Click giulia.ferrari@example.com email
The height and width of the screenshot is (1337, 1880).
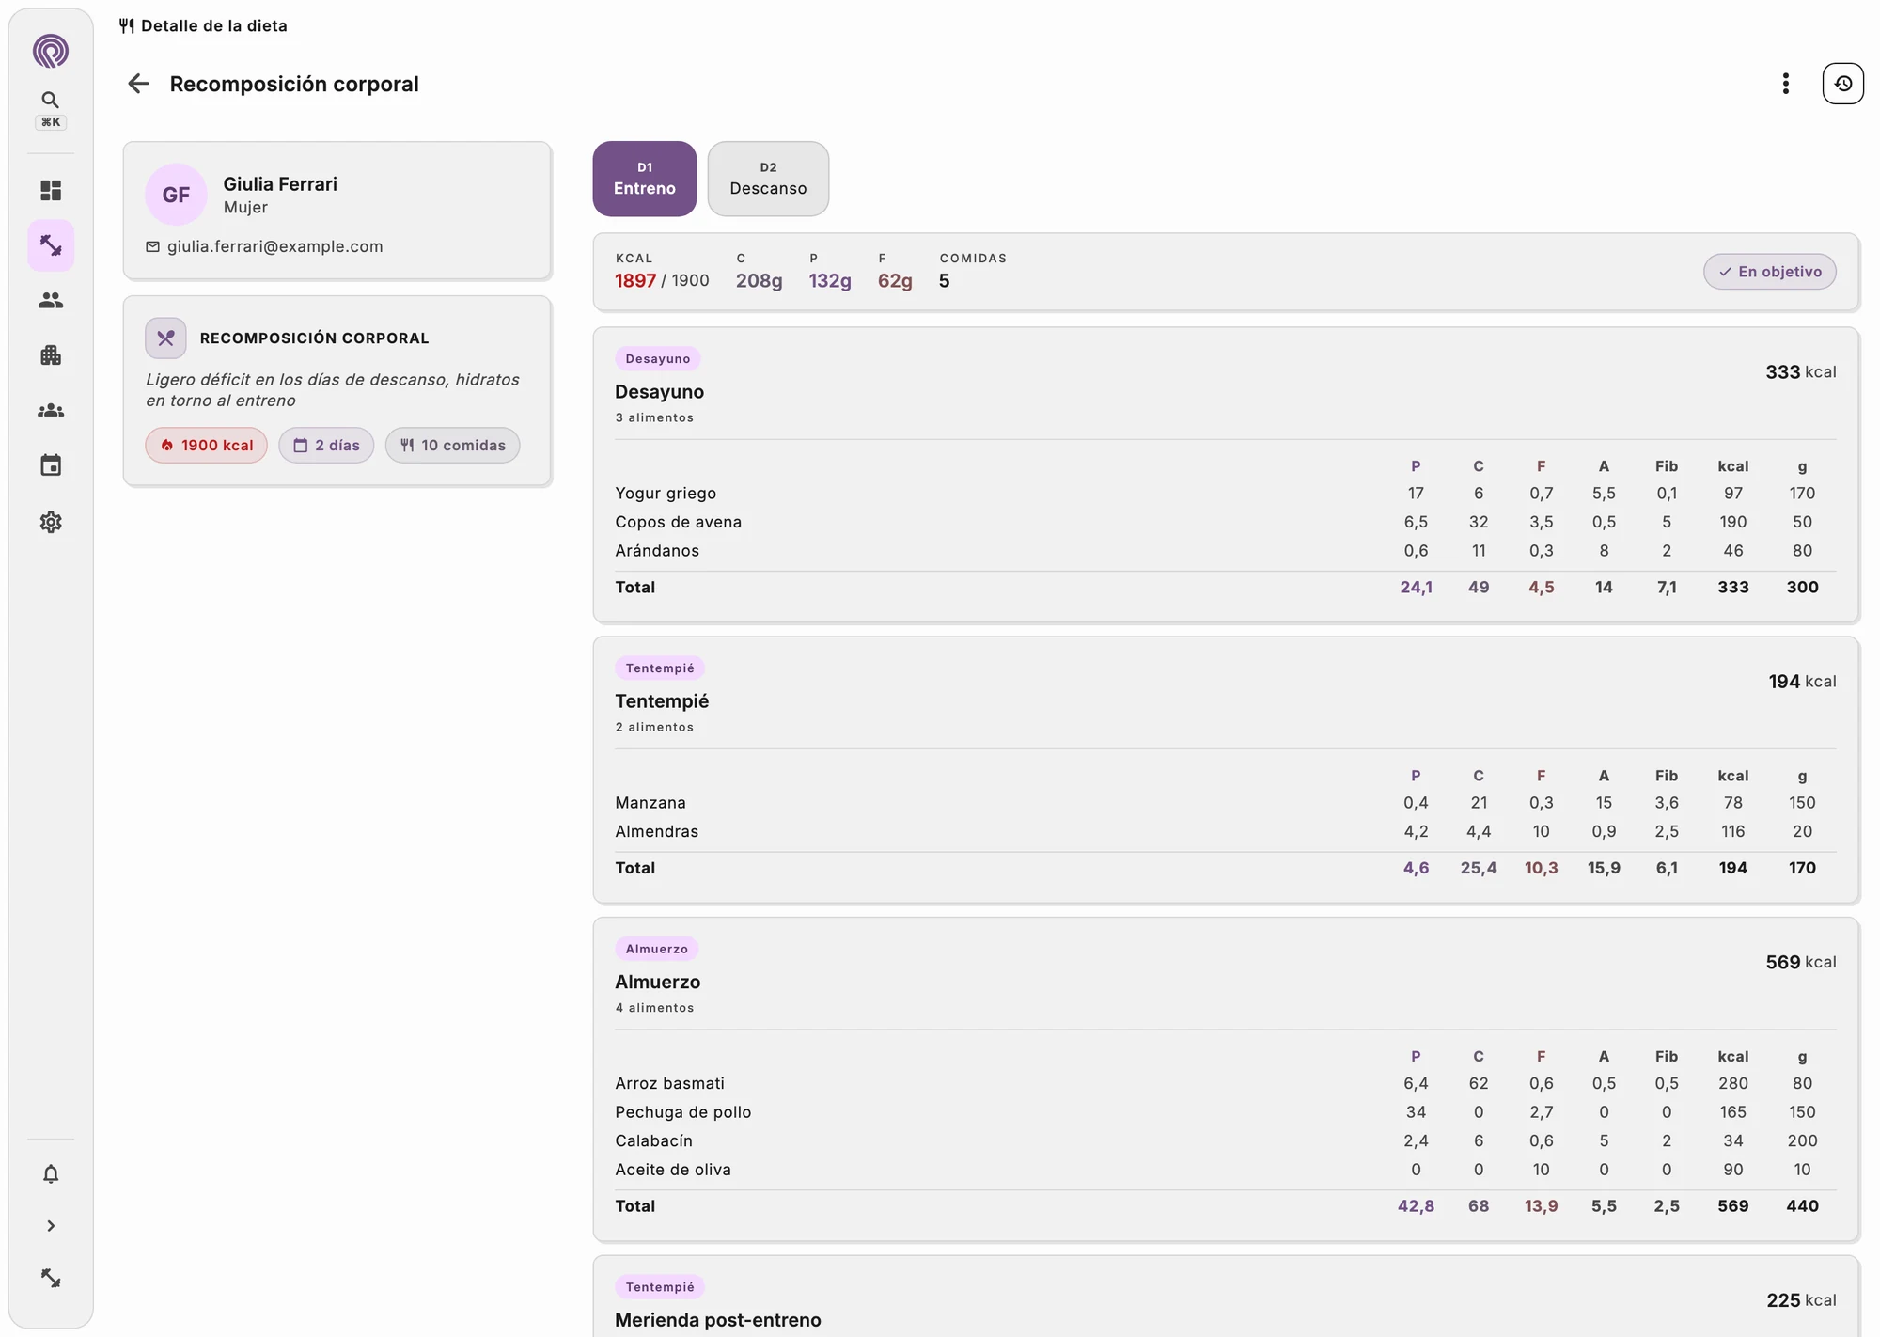point(274,246)
